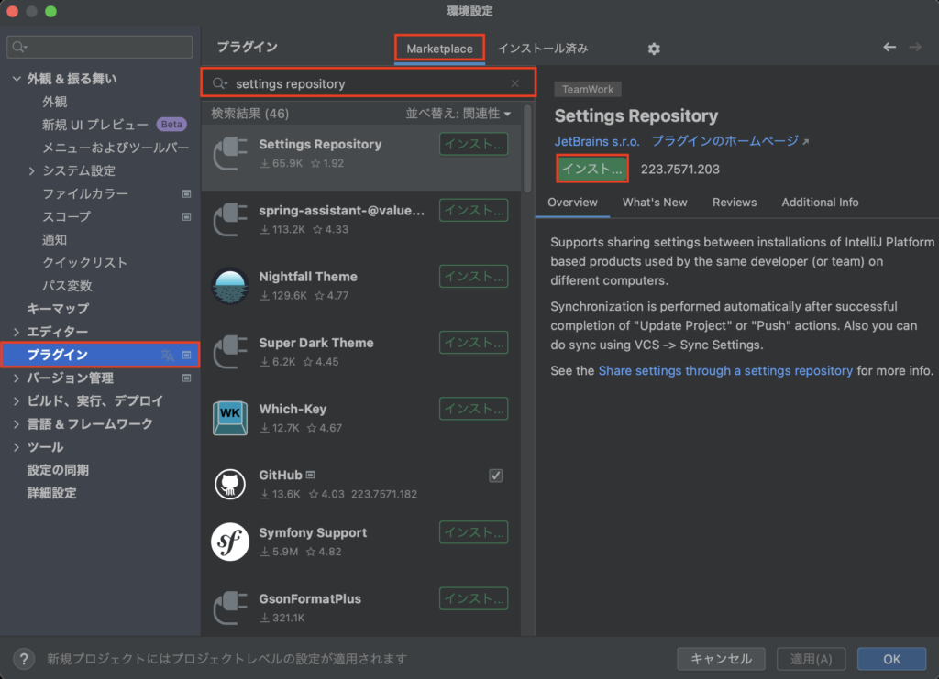Select 詳細設定 in the settings tree
The image size is (939, 679).
[51, 494]
